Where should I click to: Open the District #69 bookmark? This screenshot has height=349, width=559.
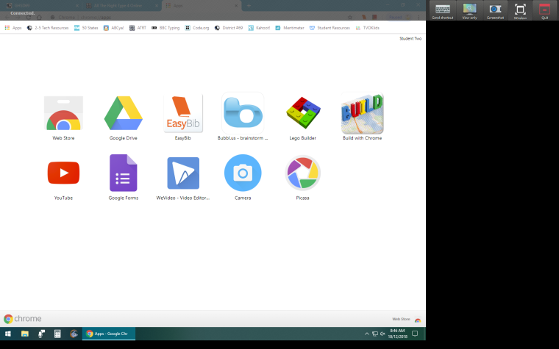229,28
